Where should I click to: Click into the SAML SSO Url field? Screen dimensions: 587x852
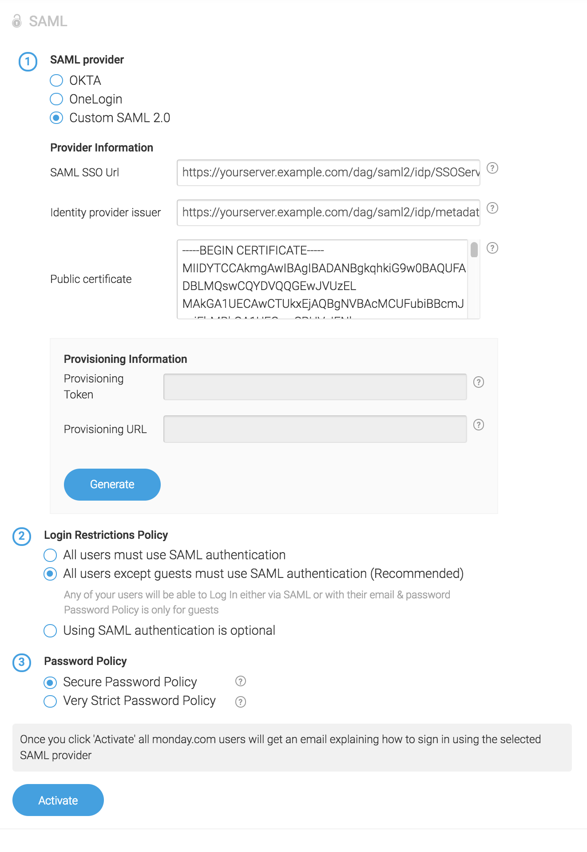(x=328, y=173)
